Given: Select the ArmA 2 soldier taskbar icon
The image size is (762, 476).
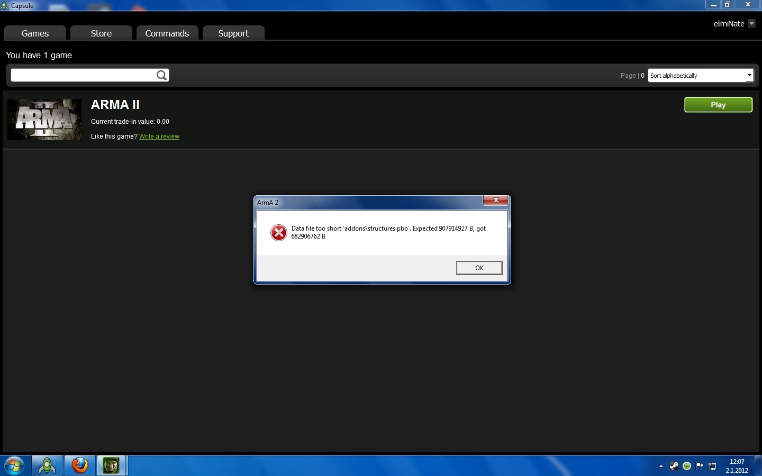Looking at the screenshot, I should point(111,465).
